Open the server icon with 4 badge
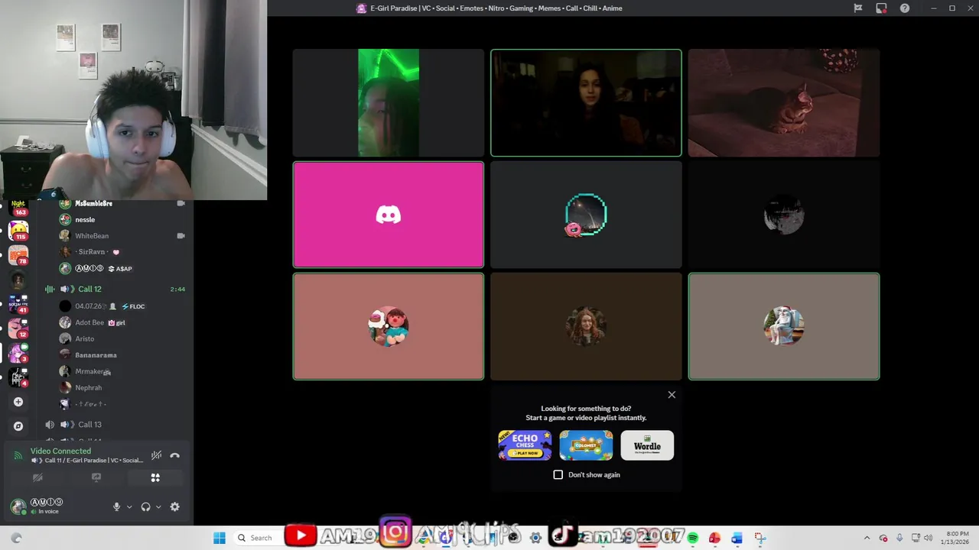 point(18,377)
